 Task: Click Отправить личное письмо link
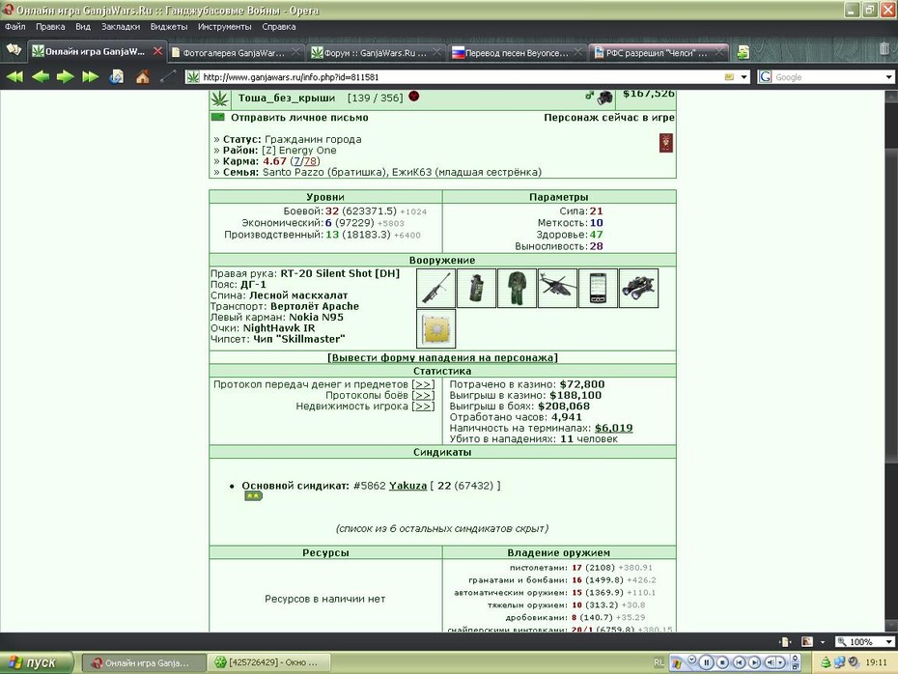click(299, 118)
